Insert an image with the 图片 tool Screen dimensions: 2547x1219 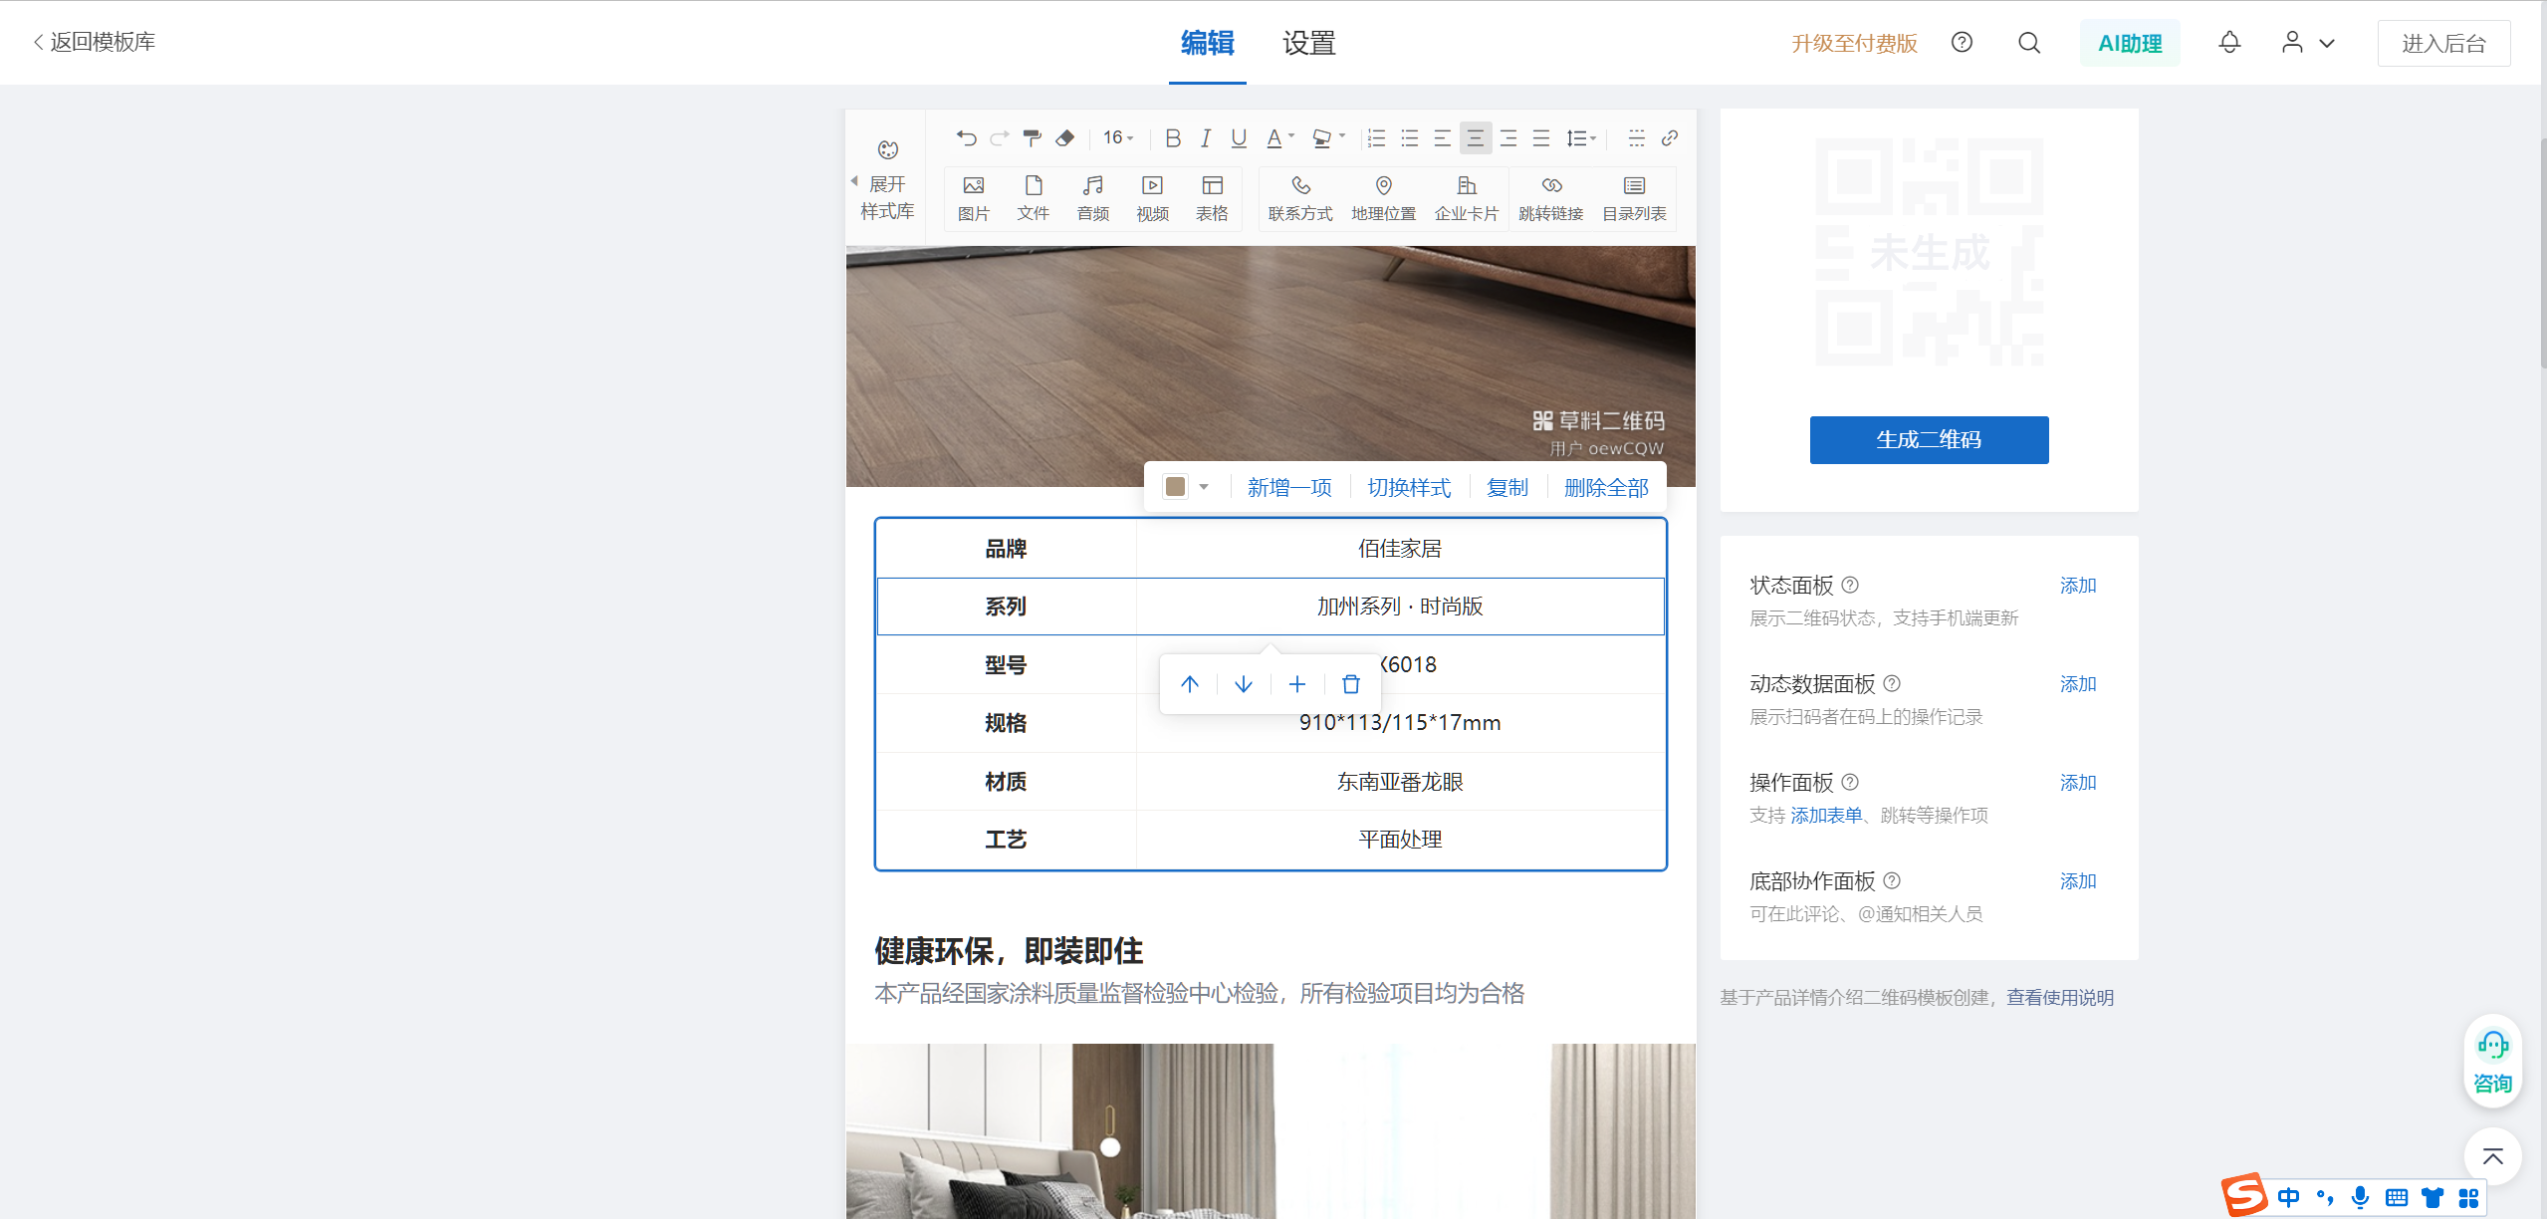tap(973, 198)
